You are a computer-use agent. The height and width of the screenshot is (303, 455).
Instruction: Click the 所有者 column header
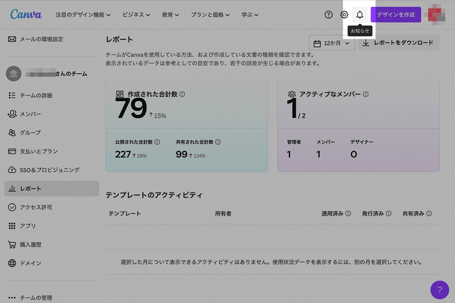[x=223, y=213]
